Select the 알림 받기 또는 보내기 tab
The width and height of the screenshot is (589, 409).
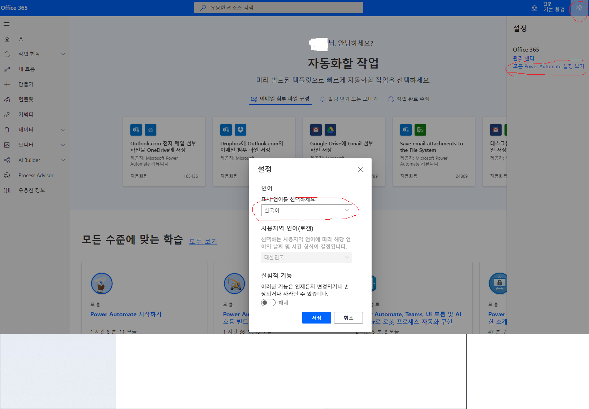349,99
